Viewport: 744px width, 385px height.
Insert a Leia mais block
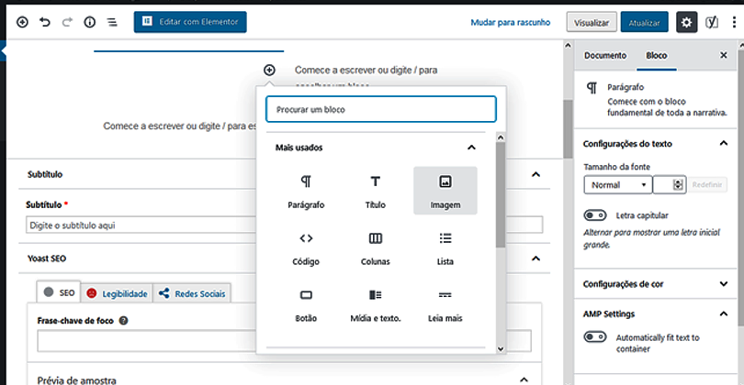pyautogui.click(x=445, y=305)
